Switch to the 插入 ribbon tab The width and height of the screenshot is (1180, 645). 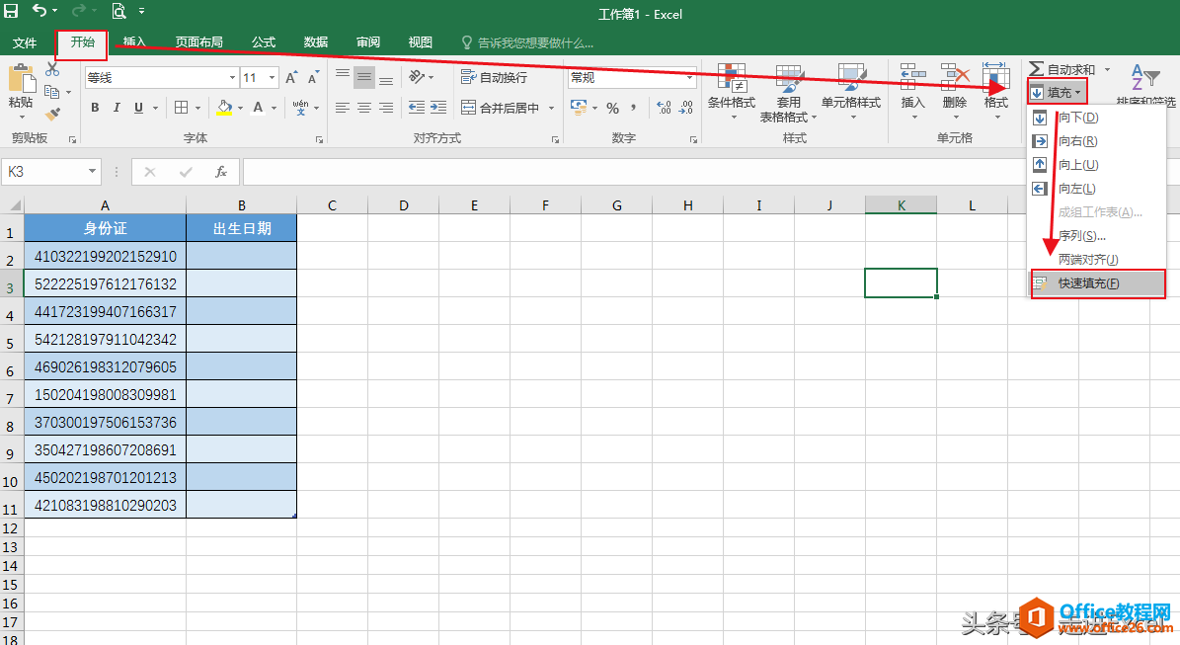[134, 42]
